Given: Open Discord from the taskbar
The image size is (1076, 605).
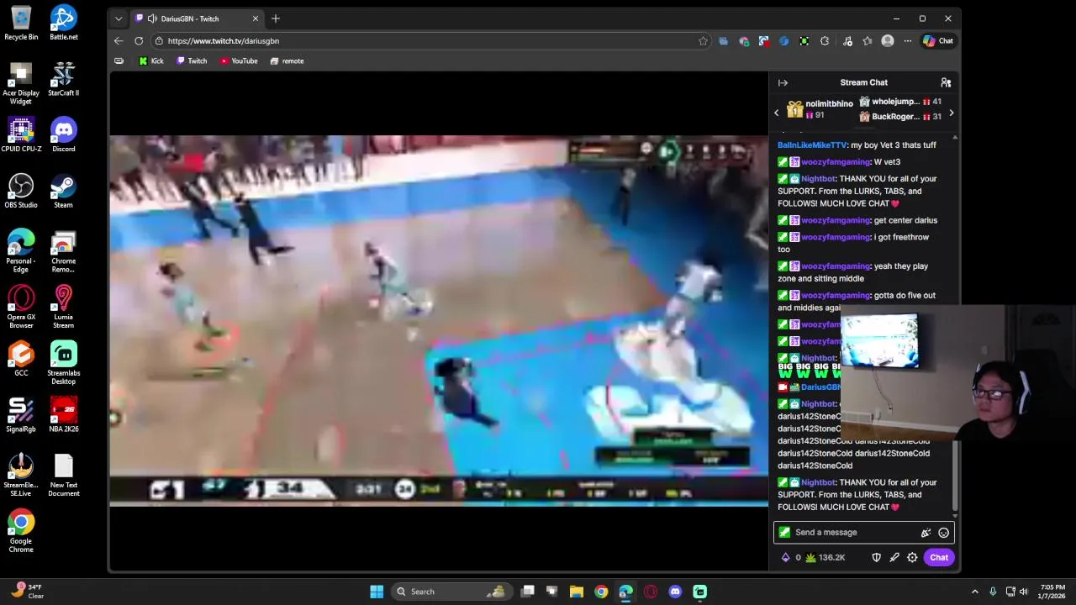Looking at the screenshot, I should tap(675, 592).
